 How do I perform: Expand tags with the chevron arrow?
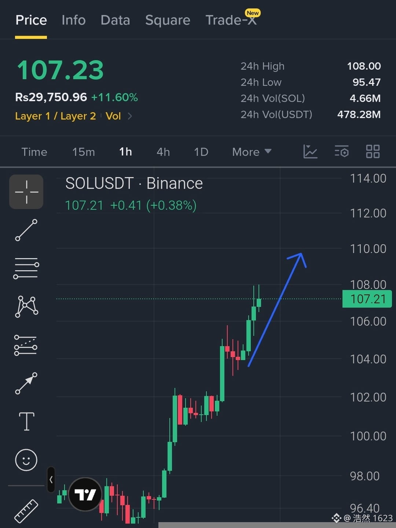click(129, 116)
